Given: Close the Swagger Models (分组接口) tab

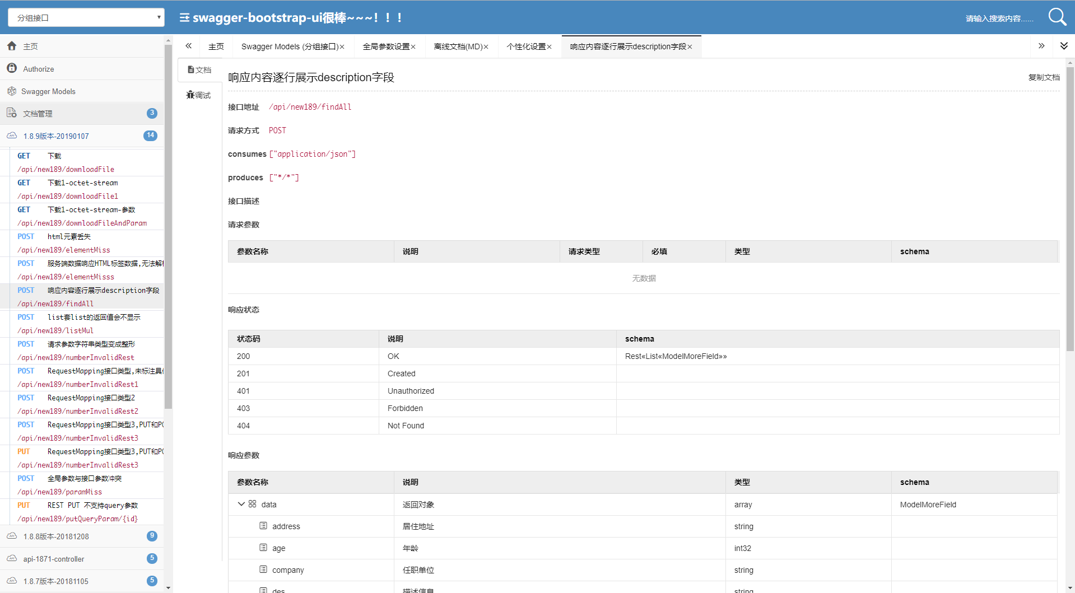Looking at the screenshot, I should tap(342, 47).
